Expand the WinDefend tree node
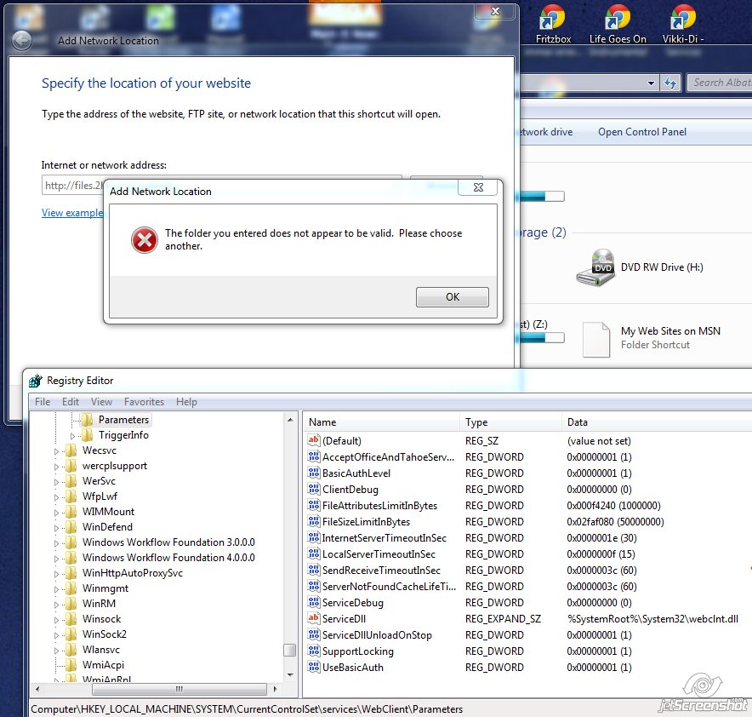 (x=57, y=528)
